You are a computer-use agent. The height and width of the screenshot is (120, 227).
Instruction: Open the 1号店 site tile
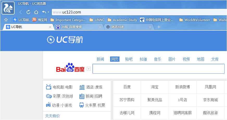point(182,100)
